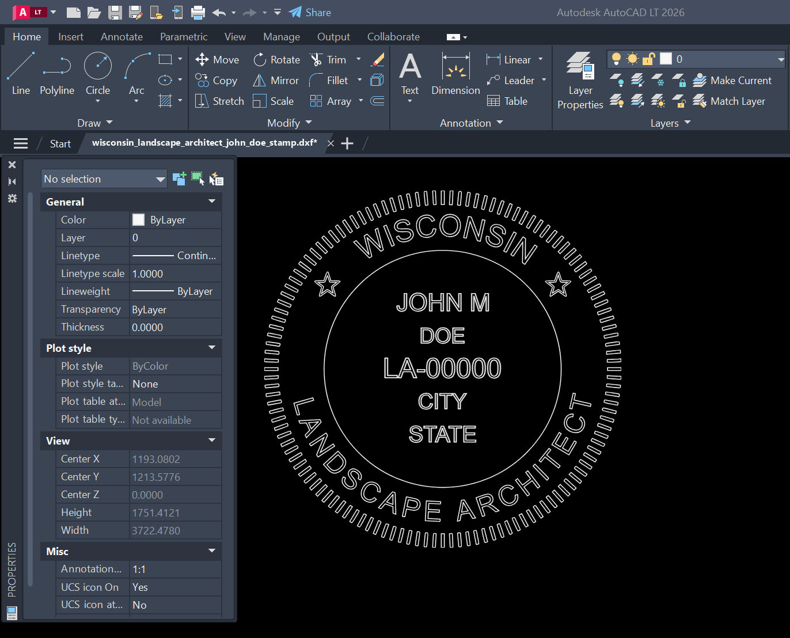790x638 pixels.
Task: Collapse the General properties section
Action: point(212,201)
